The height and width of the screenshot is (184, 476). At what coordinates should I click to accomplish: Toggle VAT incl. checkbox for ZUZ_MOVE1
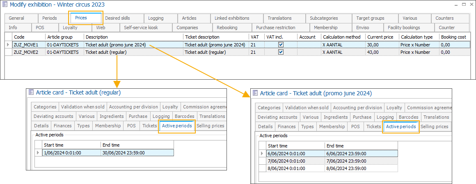281,45
